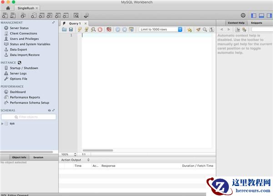The width and height of the screenshot is (273, 196).
Task: Select the Query 1 tab
Action: pos(75,24)
